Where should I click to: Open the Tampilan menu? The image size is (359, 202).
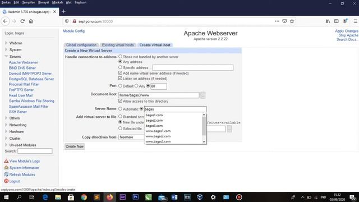(29, 2)
